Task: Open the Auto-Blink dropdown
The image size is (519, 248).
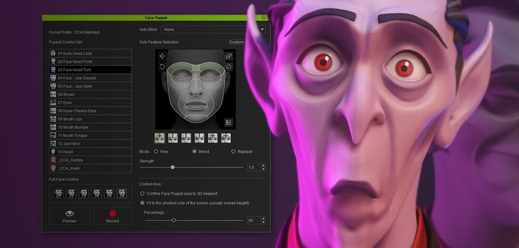Action: pyautogui.click(x=213, y=30)
